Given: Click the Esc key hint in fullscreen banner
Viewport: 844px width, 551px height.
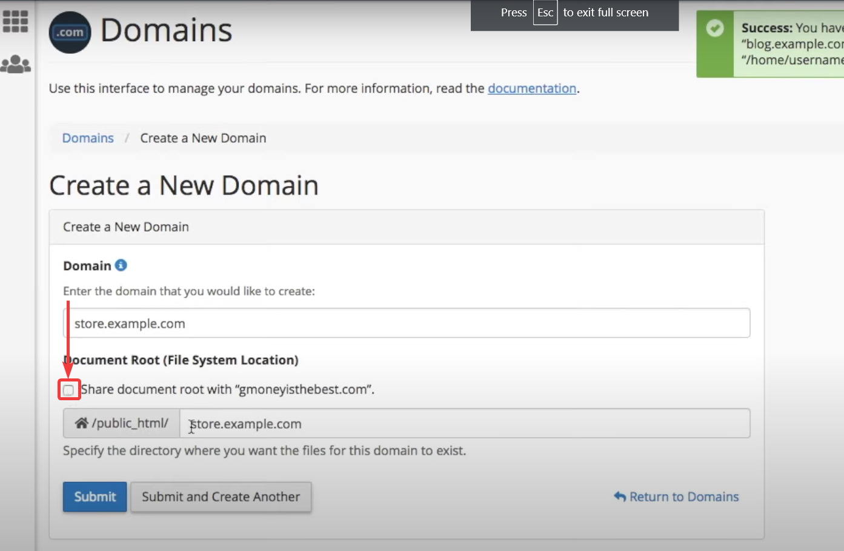Looking at the screenshot, I should tap(545, 13).
